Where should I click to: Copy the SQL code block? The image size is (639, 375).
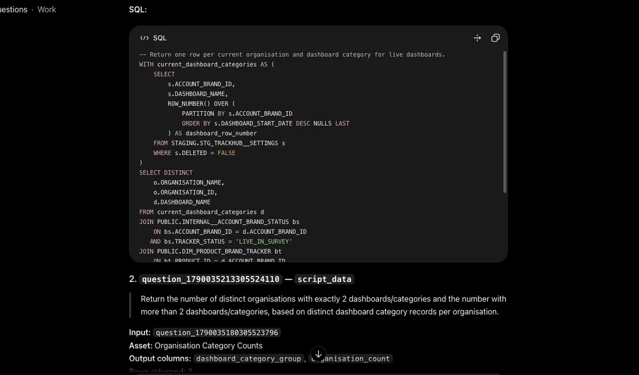pos(495,38)
